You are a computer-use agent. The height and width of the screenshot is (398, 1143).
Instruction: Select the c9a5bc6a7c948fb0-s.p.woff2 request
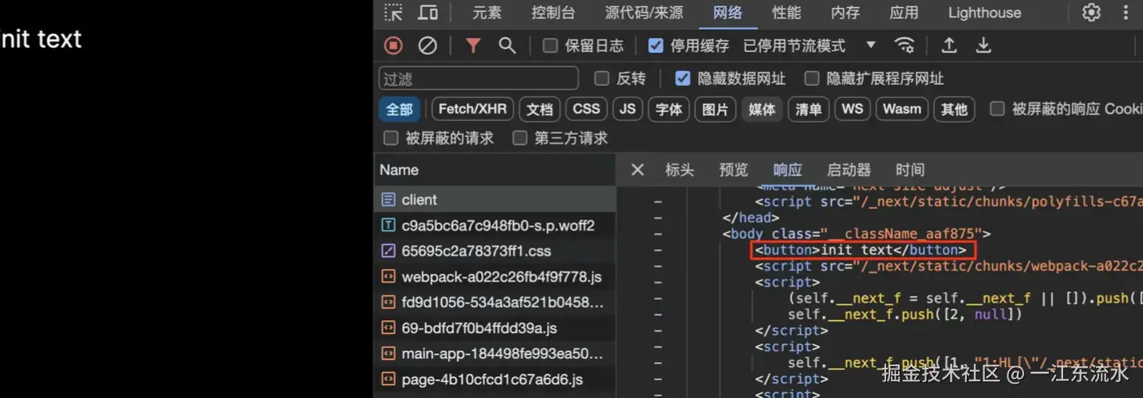pos(495,225)
